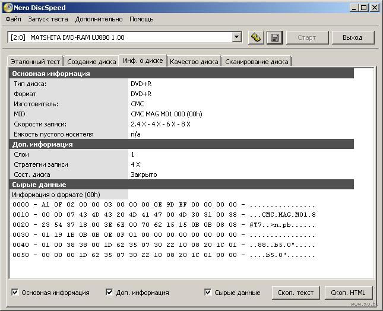383x311 pixels.
Task: Close the Nero DiscSpeed window
Action: 375,8
